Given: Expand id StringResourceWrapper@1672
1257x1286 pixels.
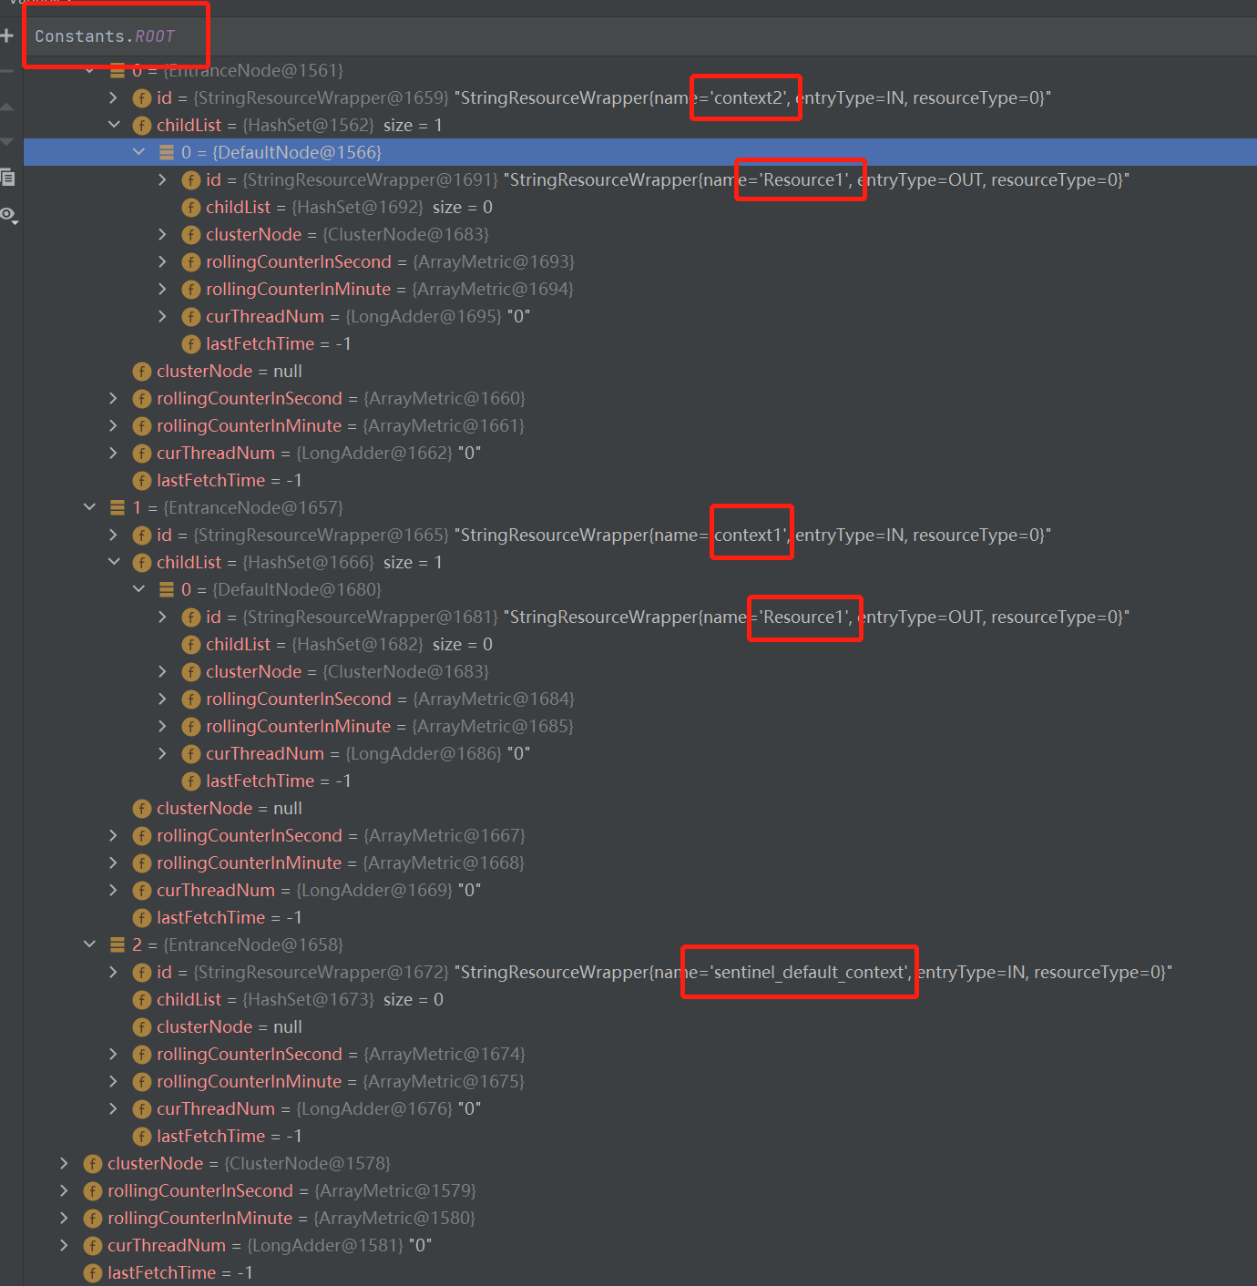Looking at the screenshot, I should point(113,972).
